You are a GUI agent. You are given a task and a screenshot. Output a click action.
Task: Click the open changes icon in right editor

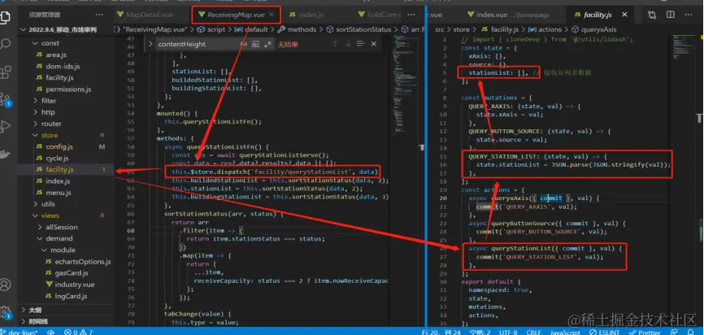pyautogui.click(x=652, y=15)
